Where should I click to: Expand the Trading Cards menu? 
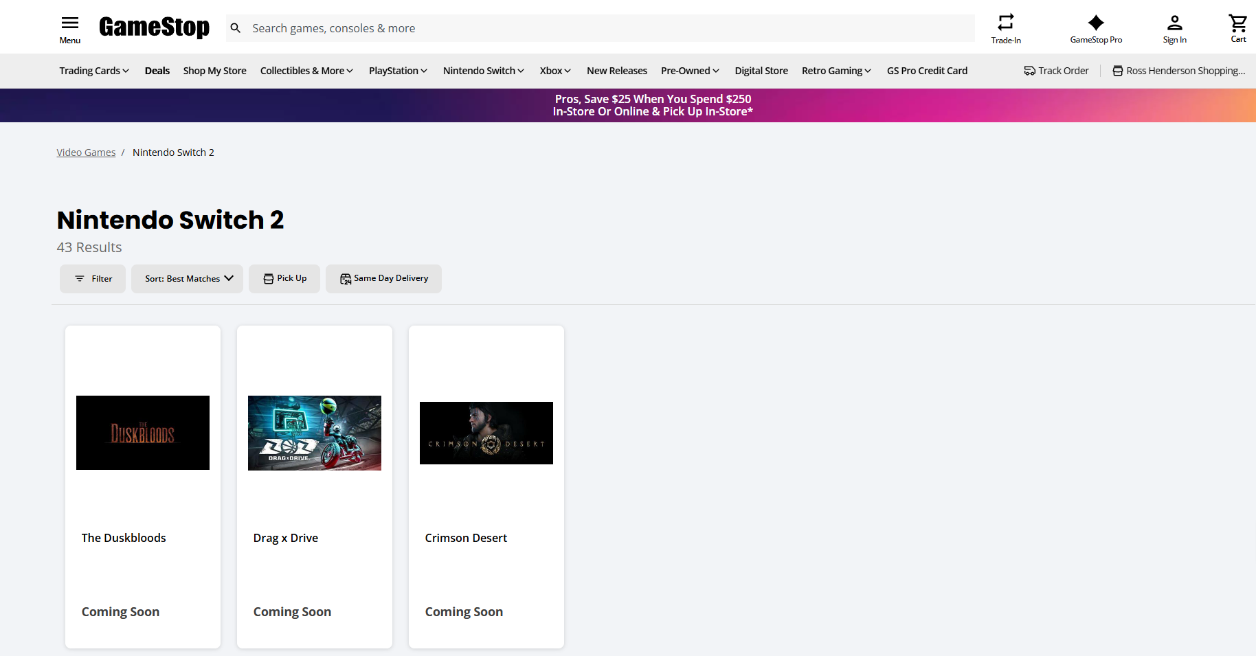[94, 71]
